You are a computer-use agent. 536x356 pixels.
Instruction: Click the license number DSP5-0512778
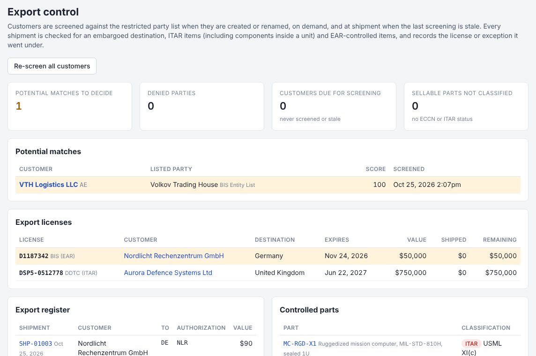[x=41, y=273]
